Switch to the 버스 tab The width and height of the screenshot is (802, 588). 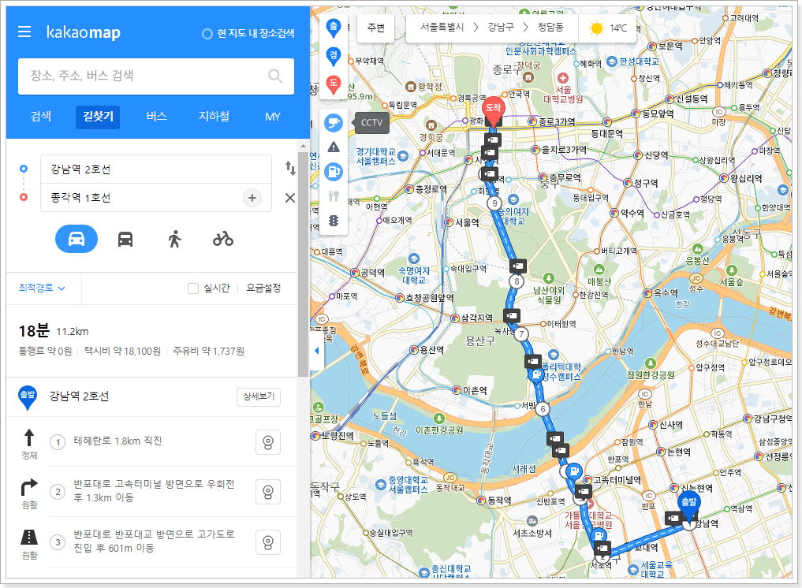(x=156, y=117)
